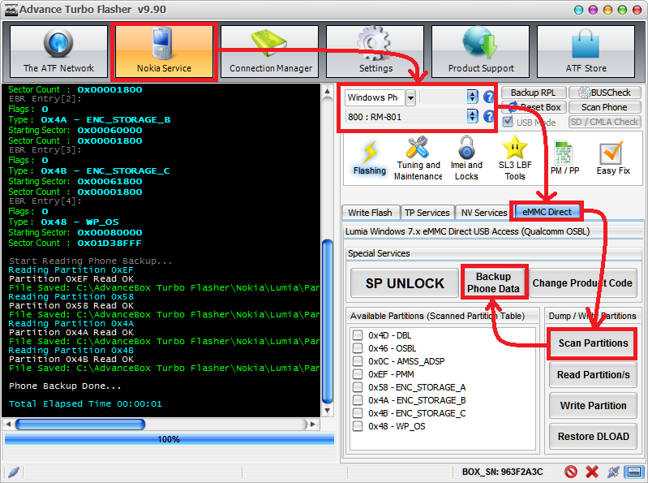
Task: Check the 0x4D - DBL partition
Action: click(x=358, y=335)
